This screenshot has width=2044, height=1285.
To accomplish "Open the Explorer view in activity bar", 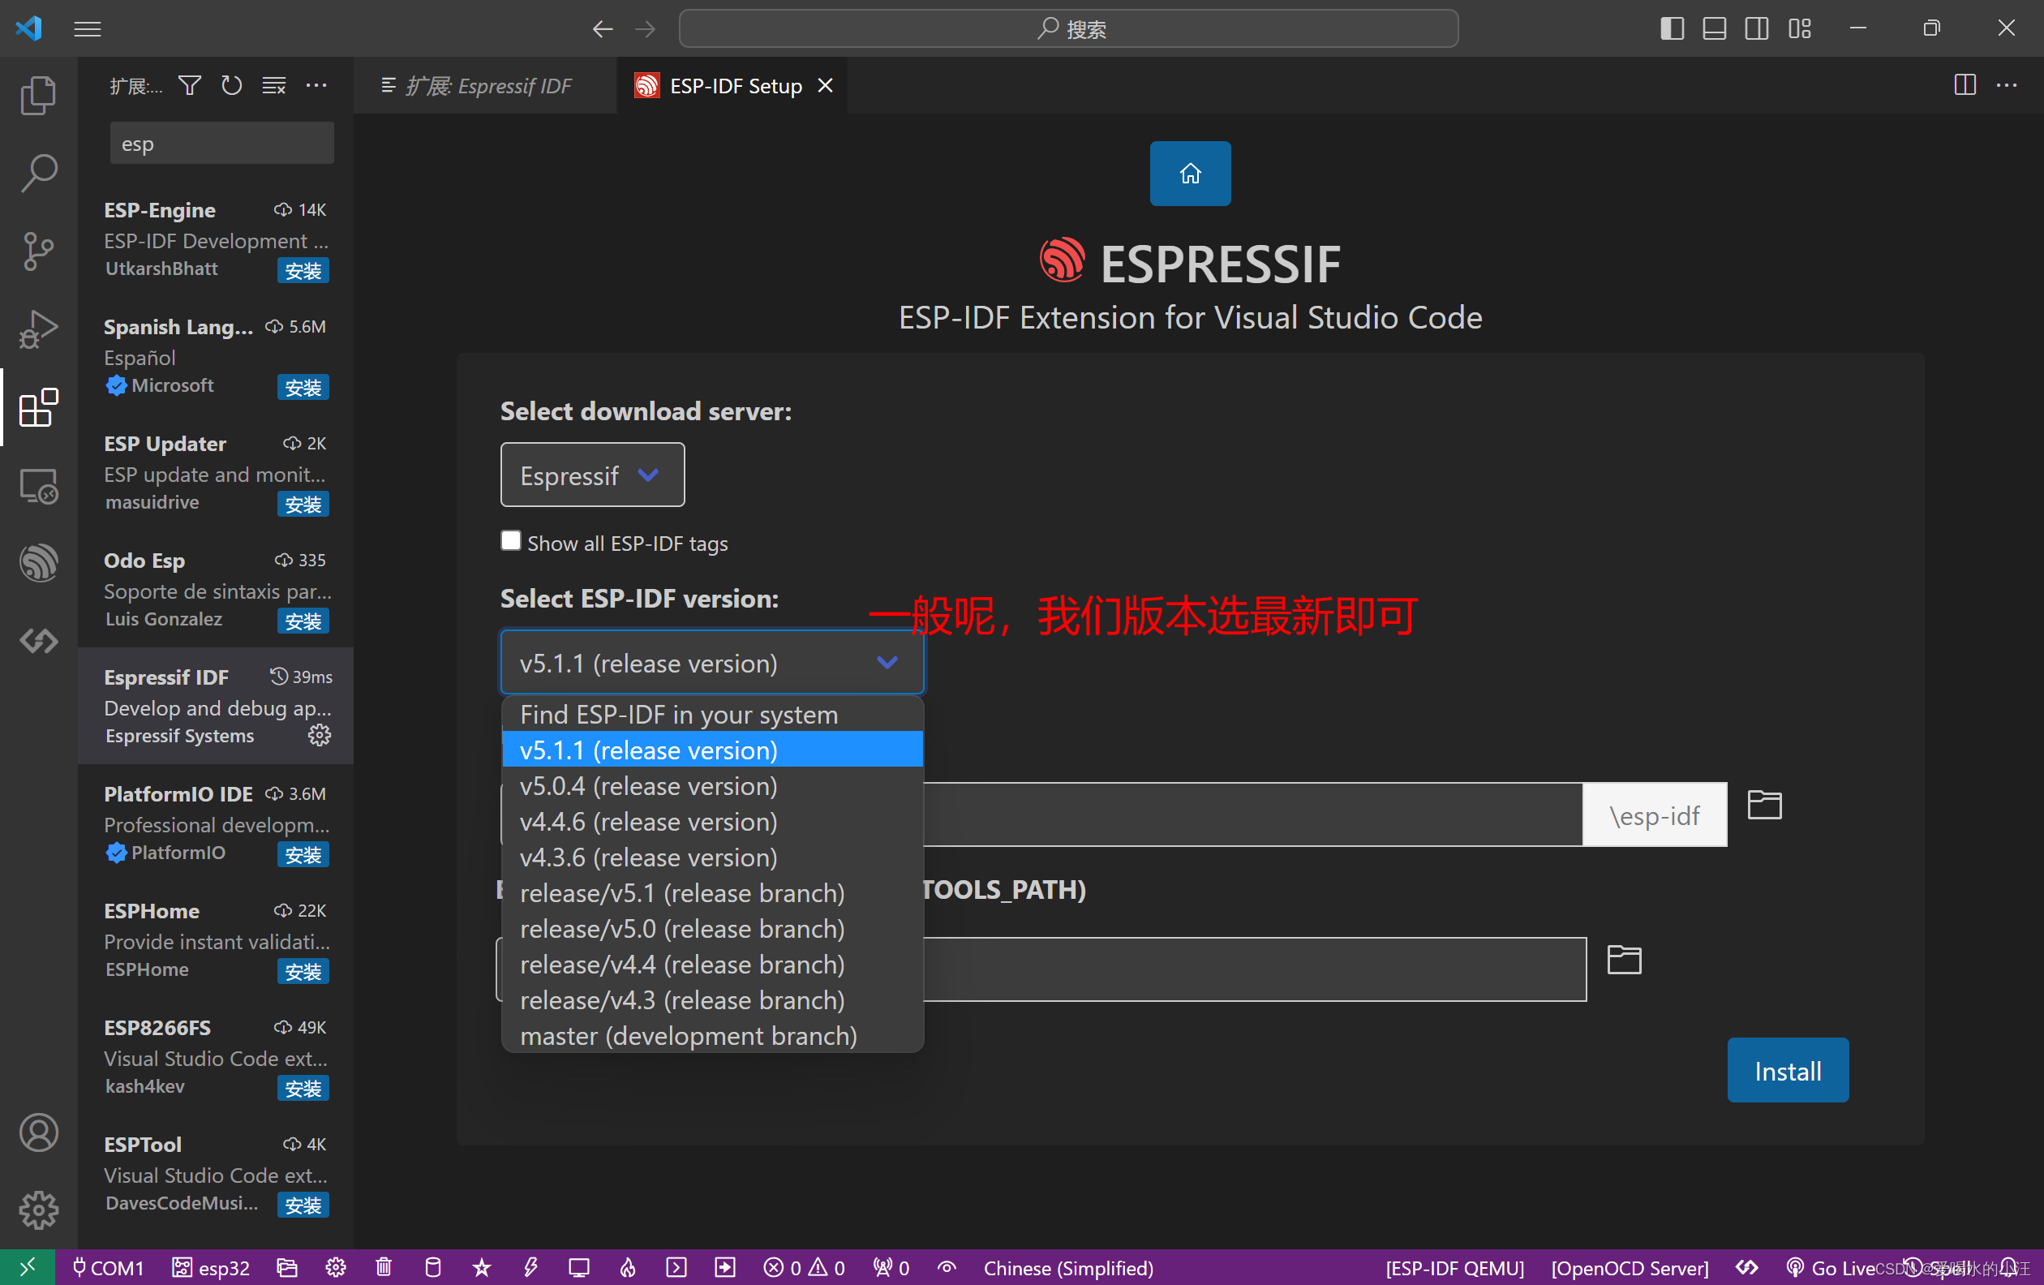I will click(38, 95).
